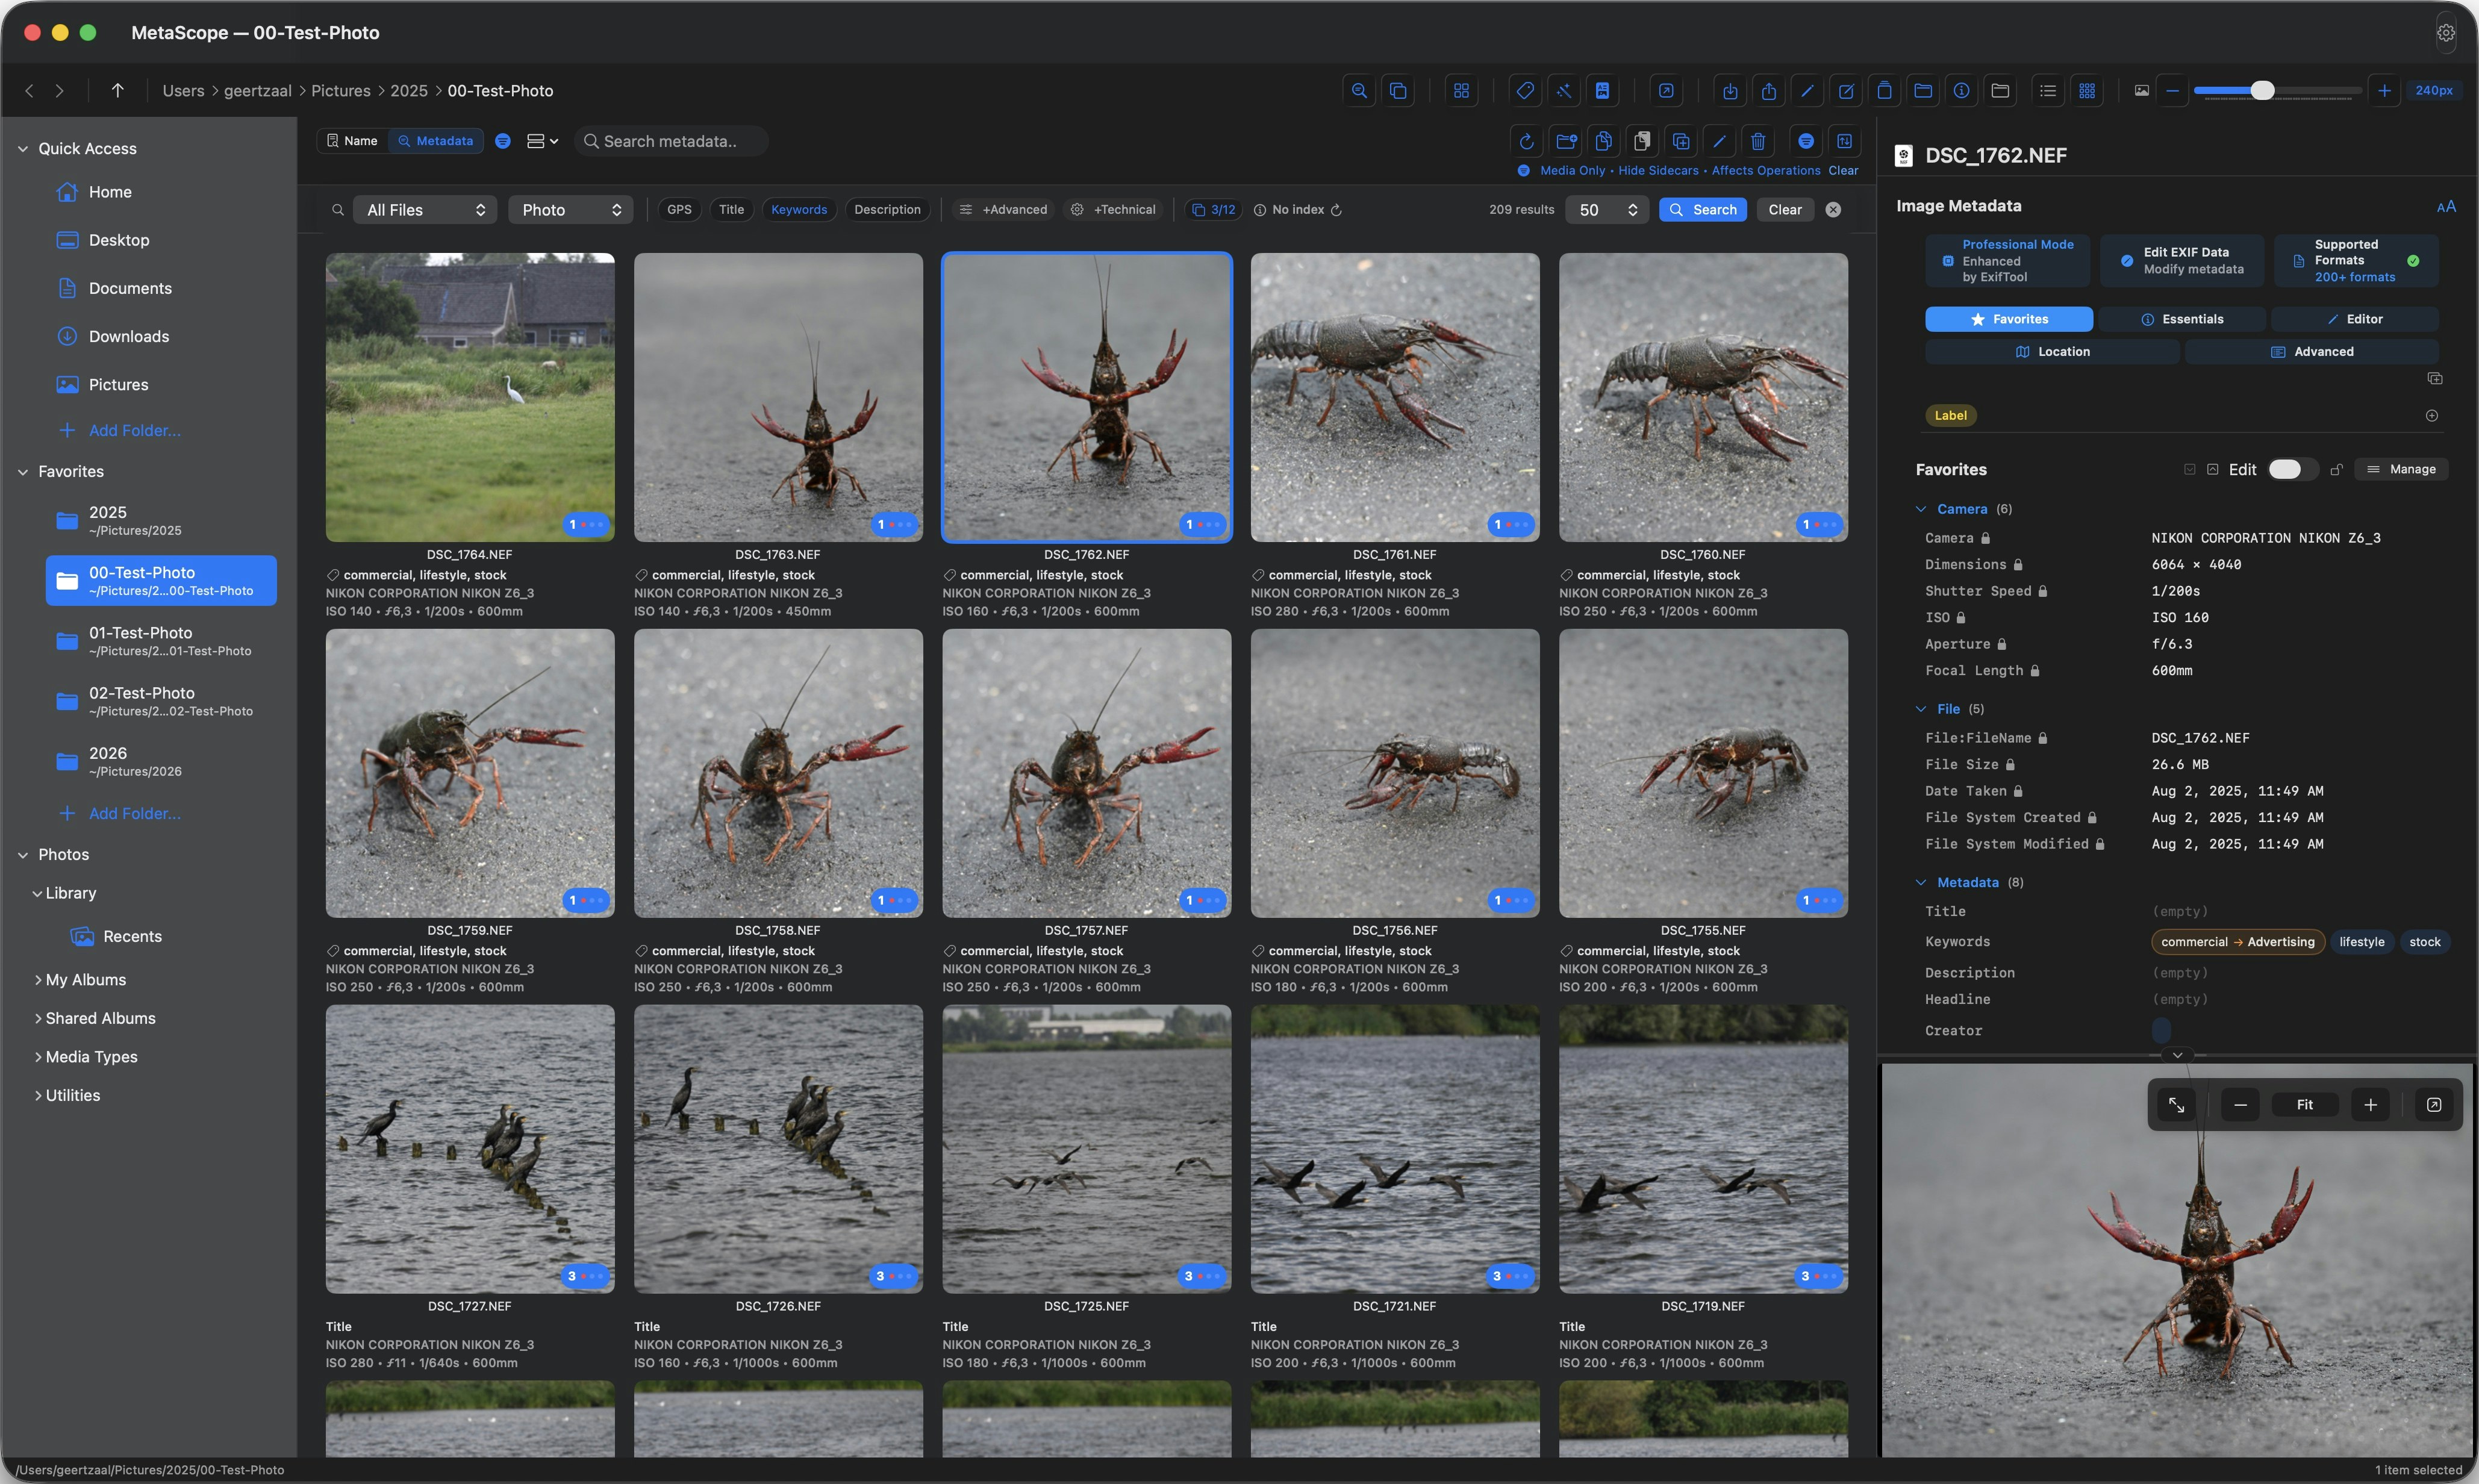This screenshot has height=1484, width=2479.
Task: Open preview in external window icon
Action: pos(2434,1105)
